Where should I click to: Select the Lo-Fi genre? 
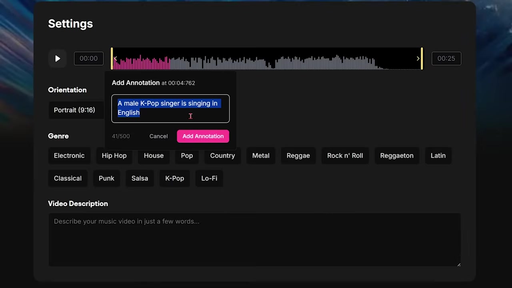(x=209, y=178)
